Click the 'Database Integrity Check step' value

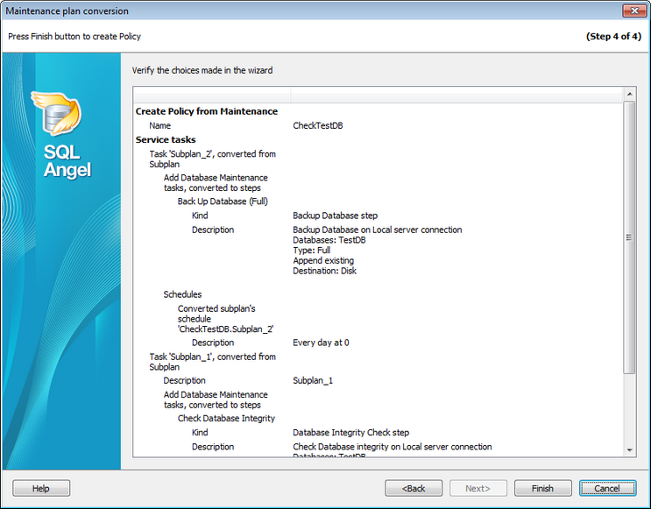pyautogui.click(x=350, y=433)
